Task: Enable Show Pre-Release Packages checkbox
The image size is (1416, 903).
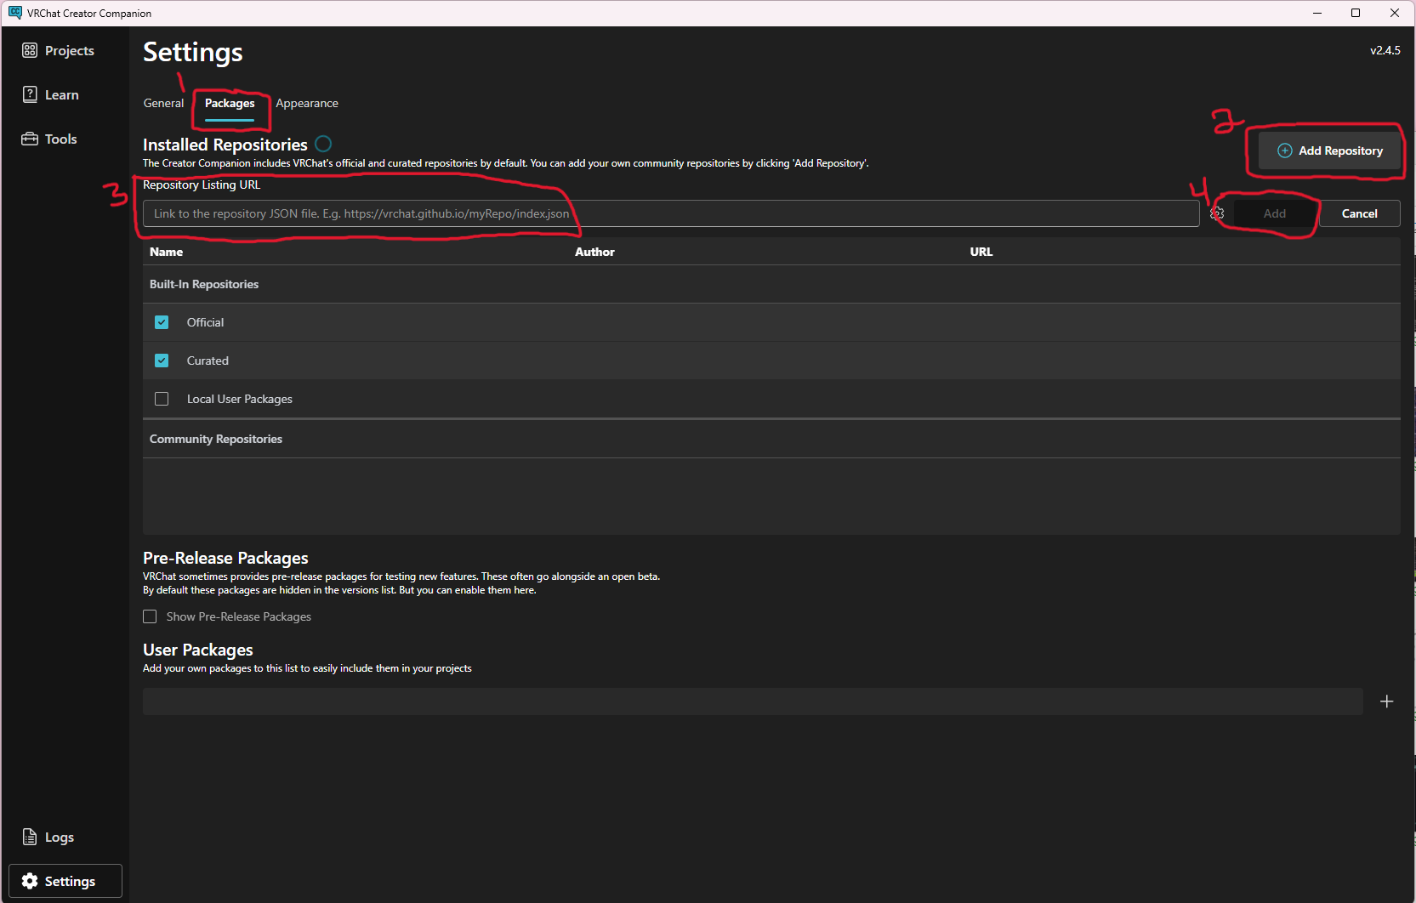Action: [x=150, y=616]
